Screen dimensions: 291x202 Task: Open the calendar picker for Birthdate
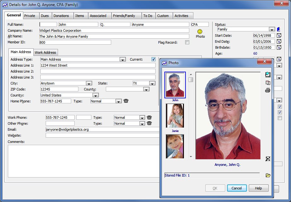[279, 47]
